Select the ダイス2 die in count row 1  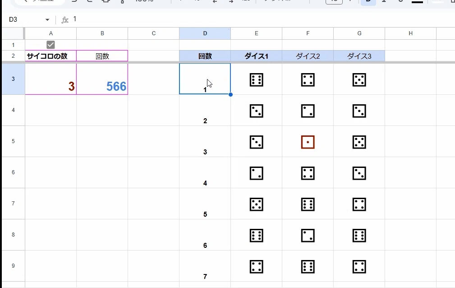[x=308, y=79]
